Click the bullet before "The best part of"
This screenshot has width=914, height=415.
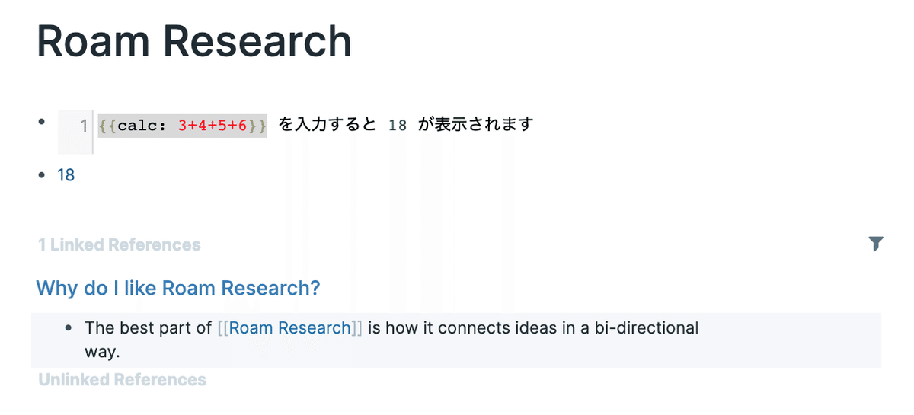click(x=69, y=328)
